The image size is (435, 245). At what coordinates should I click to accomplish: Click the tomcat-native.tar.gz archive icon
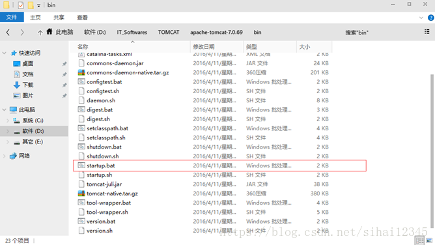click(81, 194)
